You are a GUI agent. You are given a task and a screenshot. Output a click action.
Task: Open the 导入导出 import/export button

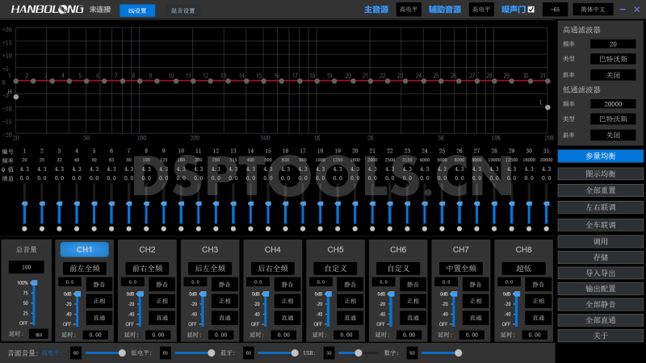[600, 273]
